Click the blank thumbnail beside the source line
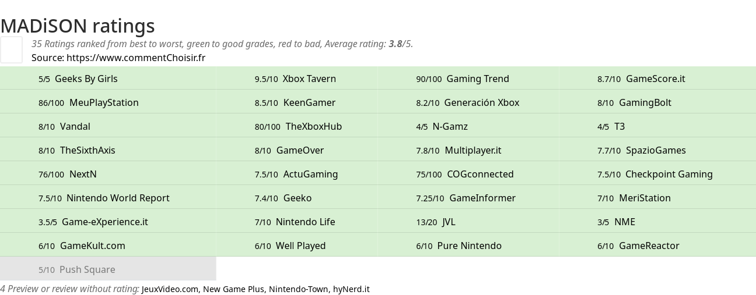The image size is (756, 295). point(11,49)
